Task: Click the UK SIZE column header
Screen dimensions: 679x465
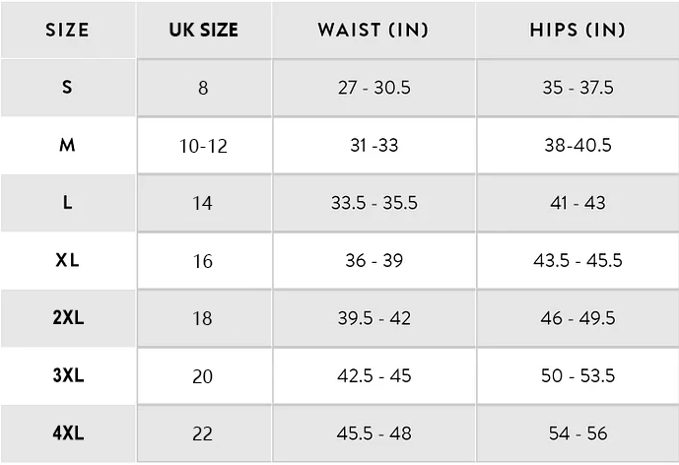Action: point(203,30)
